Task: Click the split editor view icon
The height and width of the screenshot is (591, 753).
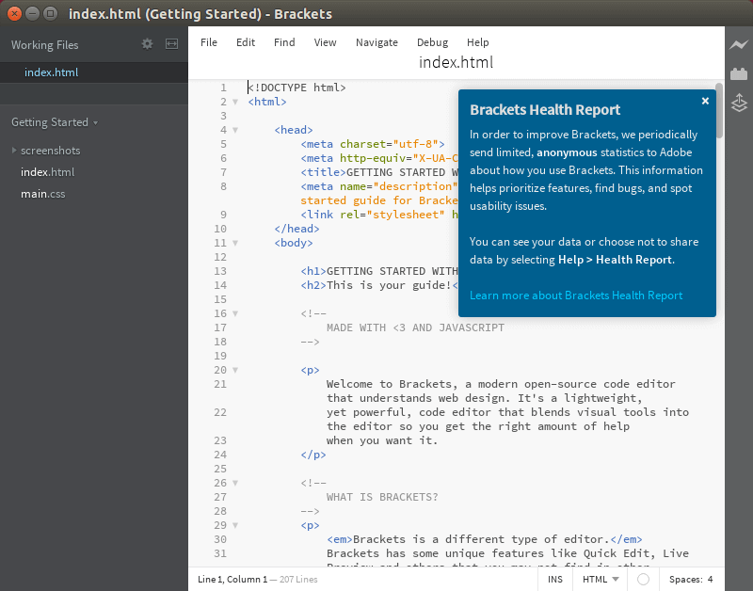Action: coord(171,44)
